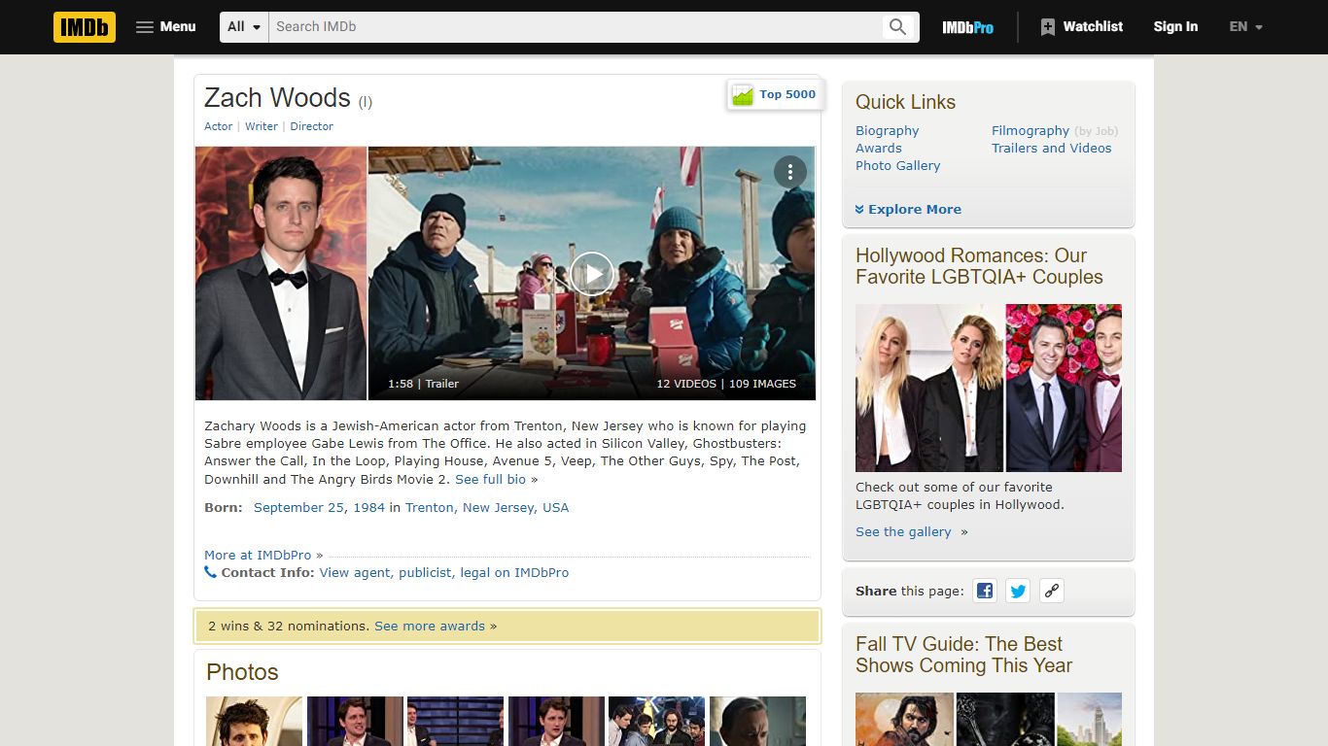Open Trailers and Videos quick link
The width and height of the screenshot is (1328, 746).
pos(1051,148)
